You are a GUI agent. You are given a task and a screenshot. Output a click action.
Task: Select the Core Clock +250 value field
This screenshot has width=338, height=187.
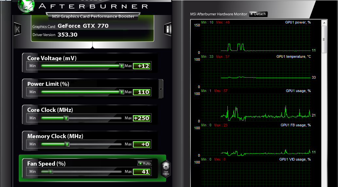click(x=142, y=118)
